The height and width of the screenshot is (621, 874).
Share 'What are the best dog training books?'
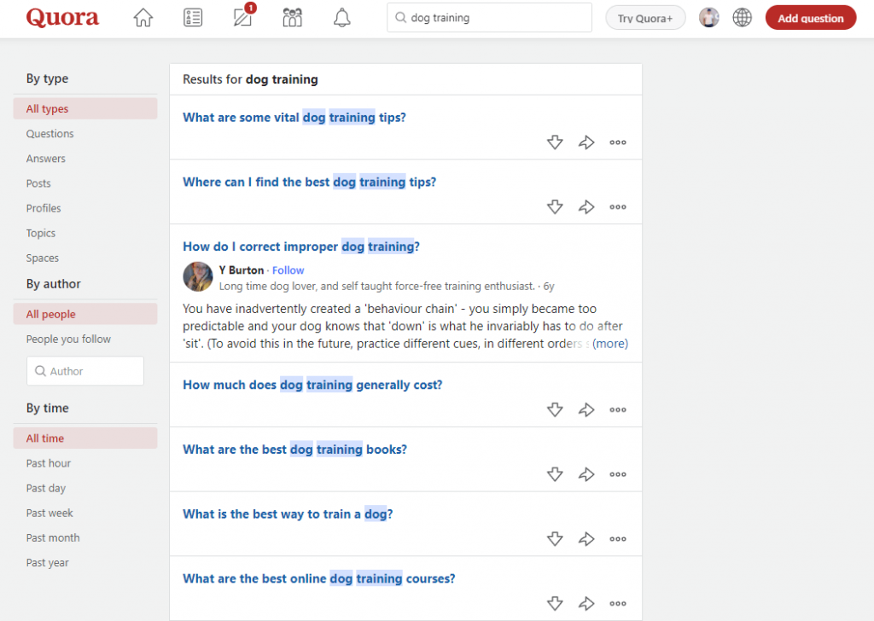[586, 474]
